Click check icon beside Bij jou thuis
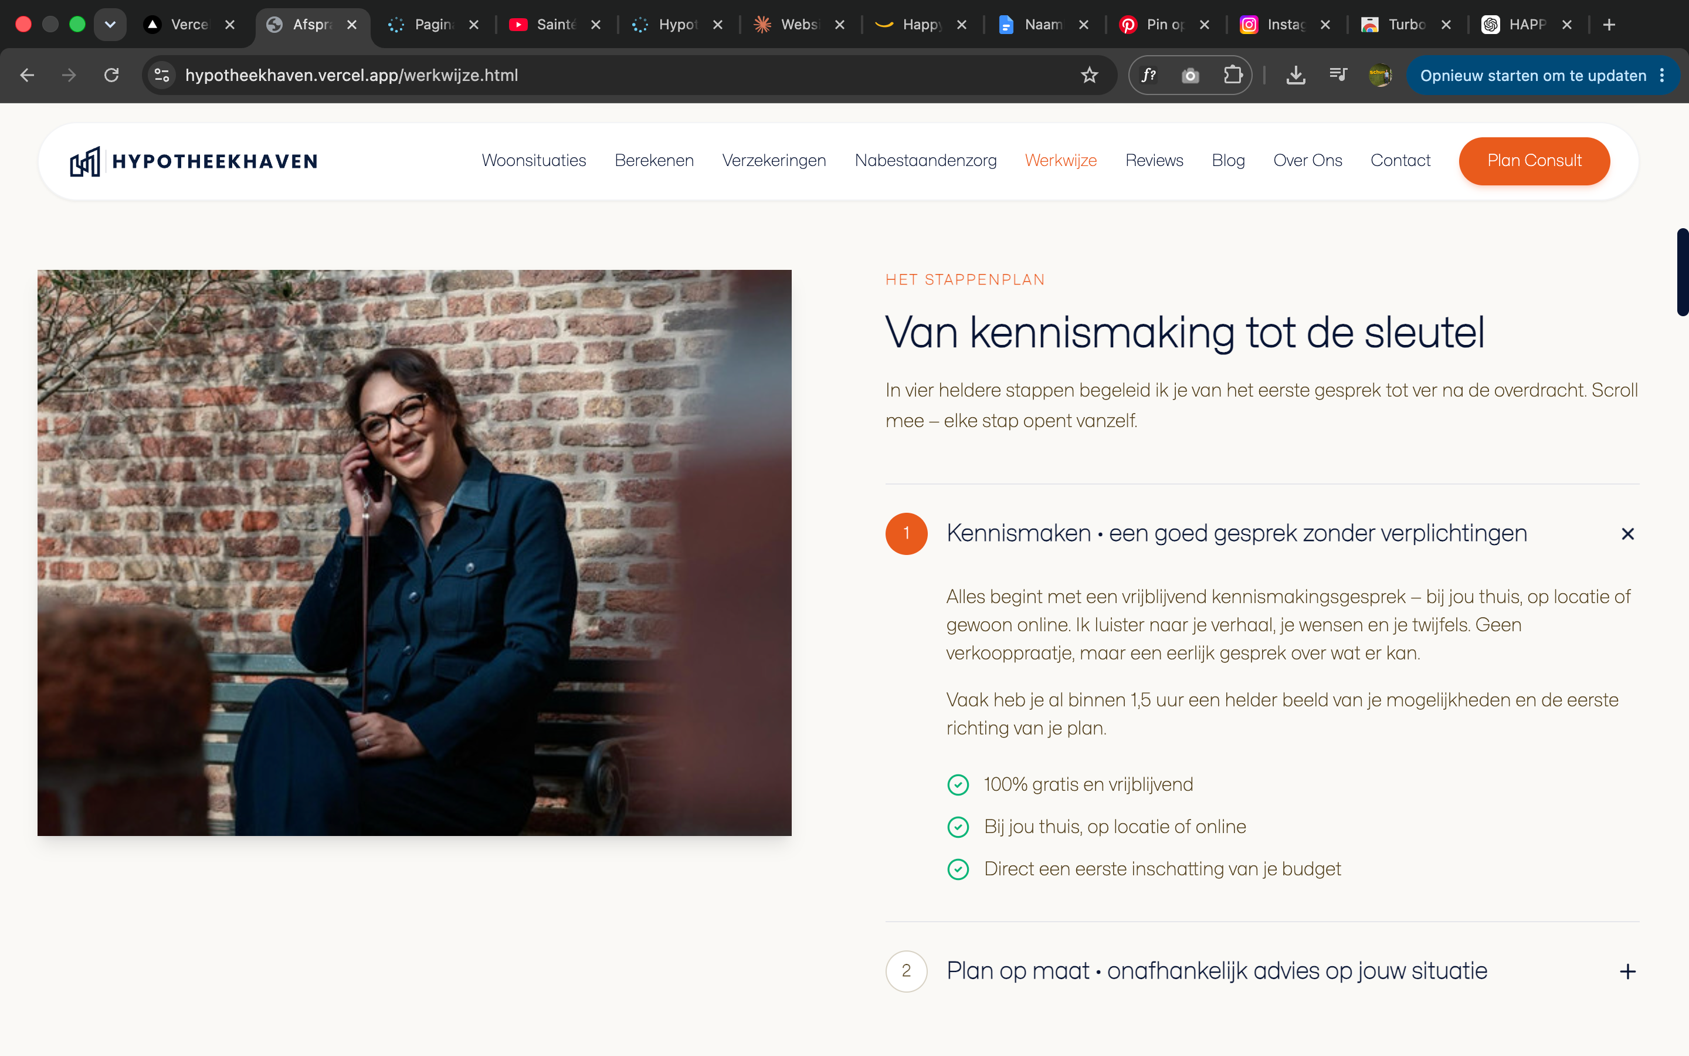 pos(958,828)
